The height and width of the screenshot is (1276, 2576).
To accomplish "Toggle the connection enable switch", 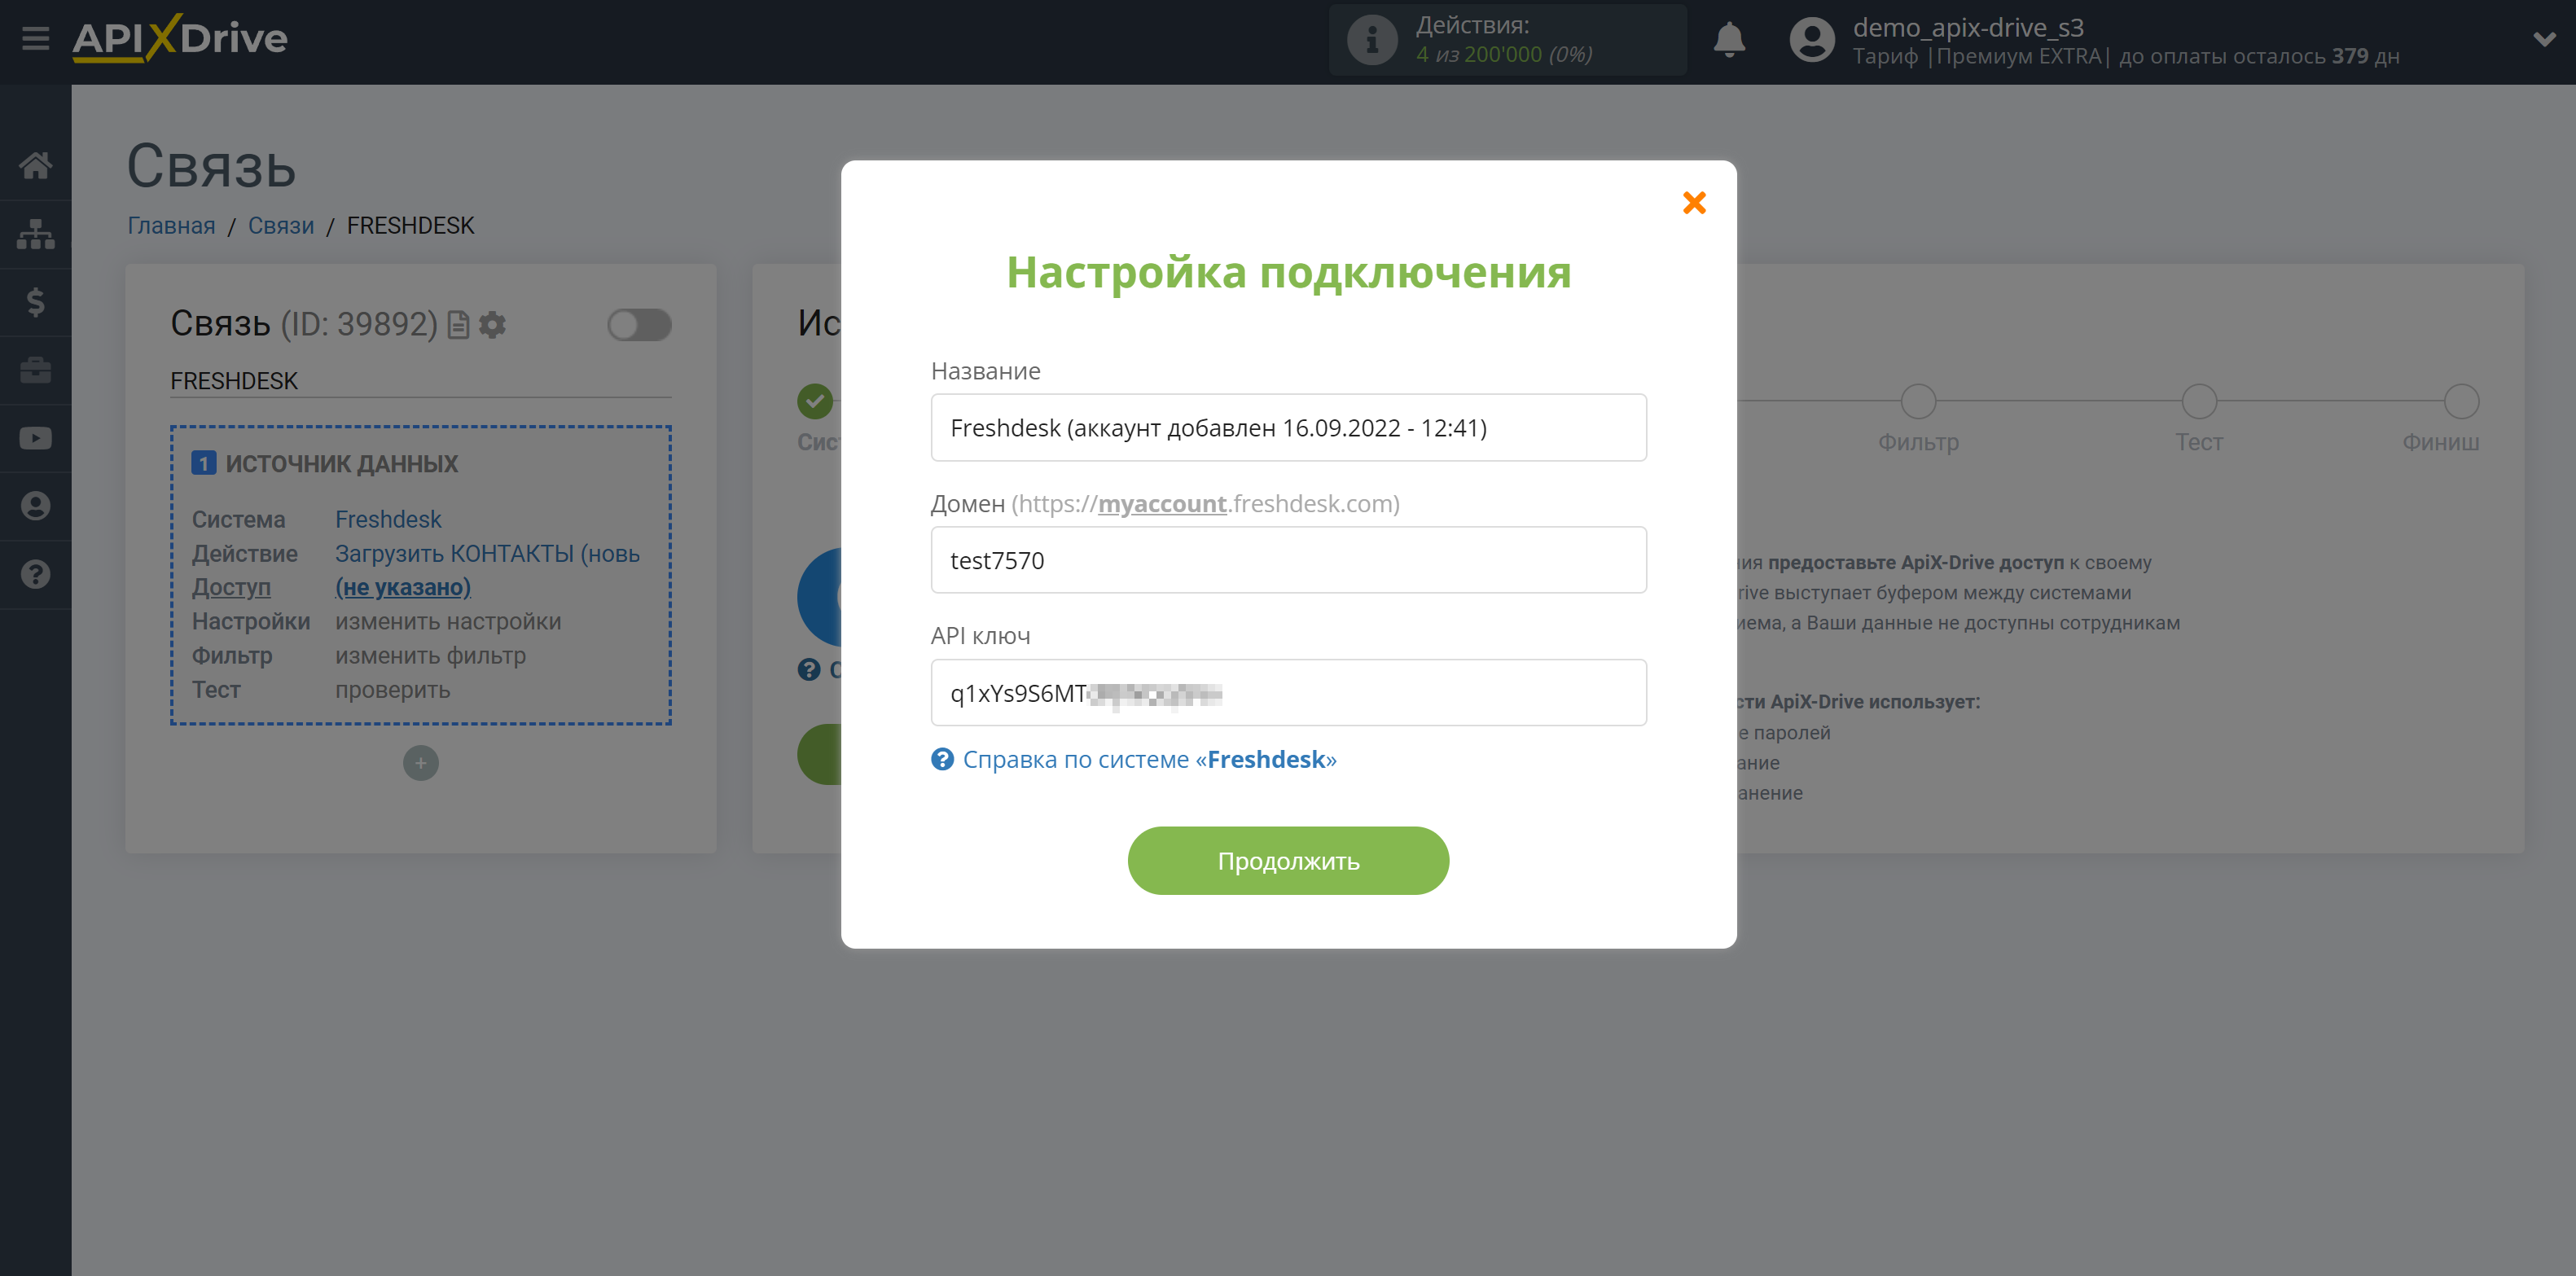I will click(639, 324).
